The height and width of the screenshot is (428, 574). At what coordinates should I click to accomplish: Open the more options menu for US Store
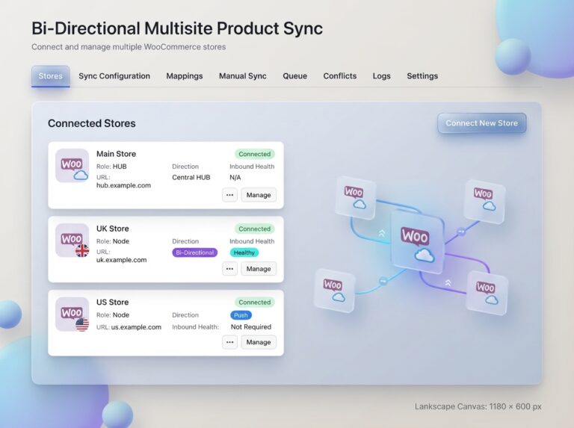pos(230,342)
